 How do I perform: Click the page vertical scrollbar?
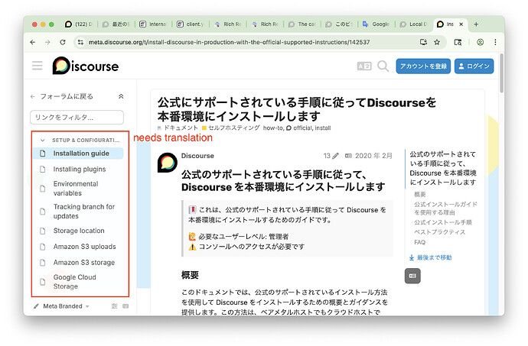[x=501, y=73]
